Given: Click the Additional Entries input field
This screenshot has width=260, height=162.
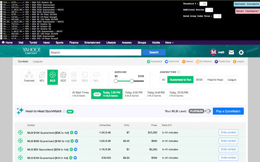Looking at the screenshot, I should click(209, 10).
